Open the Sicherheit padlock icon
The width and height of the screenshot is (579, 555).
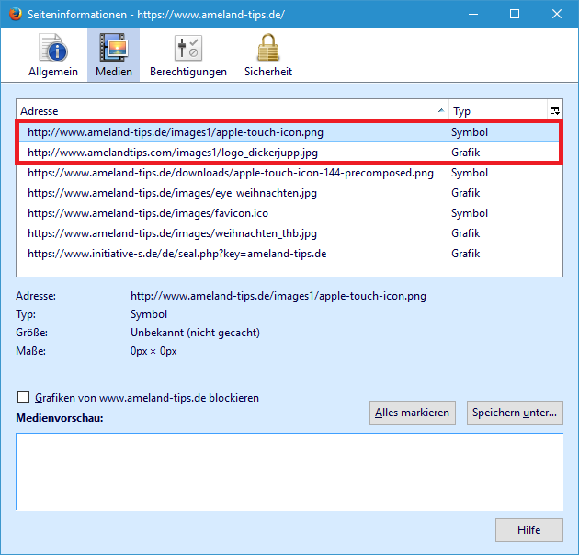pos(267,48)
